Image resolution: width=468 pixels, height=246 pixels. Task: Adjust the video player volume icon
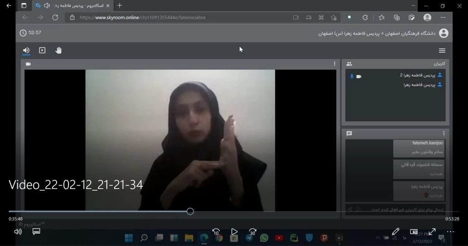point(18,232)
